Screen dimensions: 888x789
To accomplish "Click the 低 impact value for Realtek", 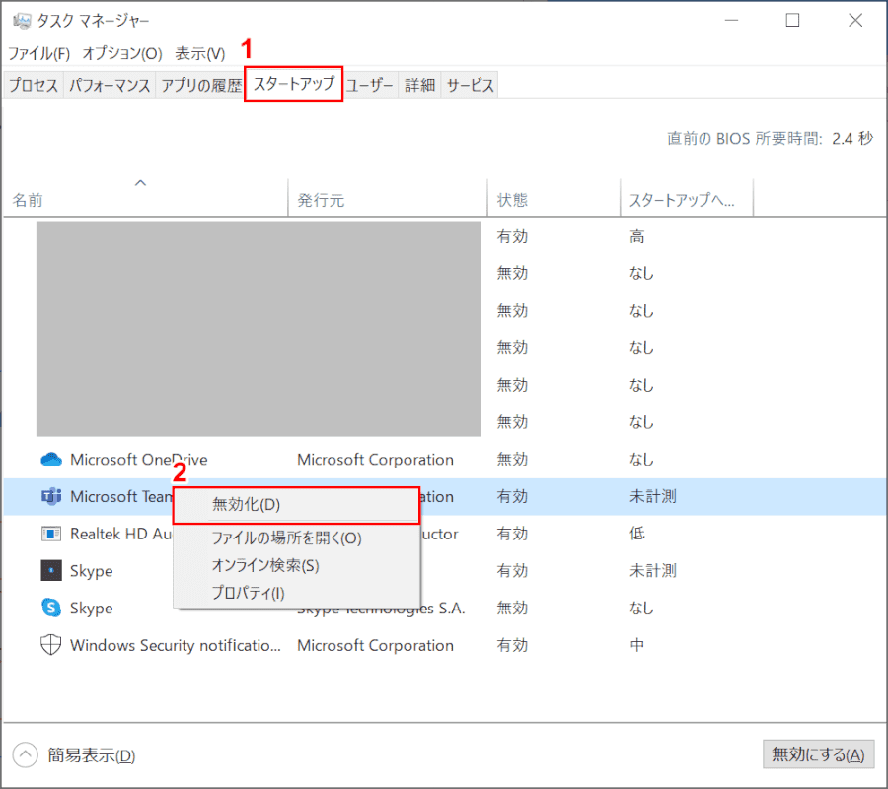I will point(637,534).
